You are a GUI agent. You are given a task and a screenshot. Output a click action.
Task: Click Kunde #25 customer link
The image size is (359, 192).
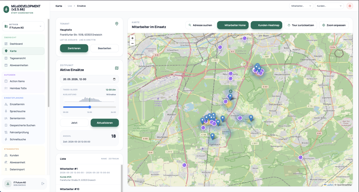[66, 177]
